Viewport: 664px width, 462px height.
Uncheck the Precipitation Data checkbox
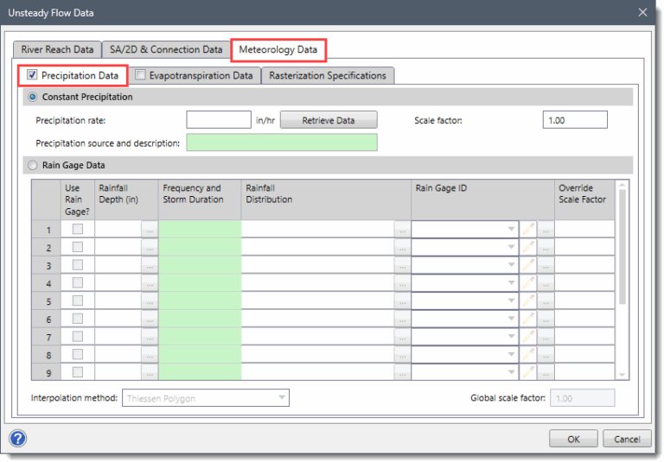click(x=32, y=76)
